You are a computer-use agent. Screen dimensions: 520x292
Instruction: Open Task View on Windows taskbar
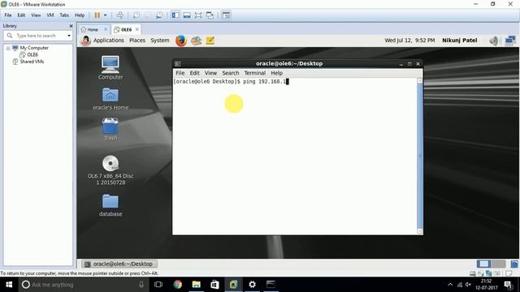pyautogui.click(x=158, y=285)
